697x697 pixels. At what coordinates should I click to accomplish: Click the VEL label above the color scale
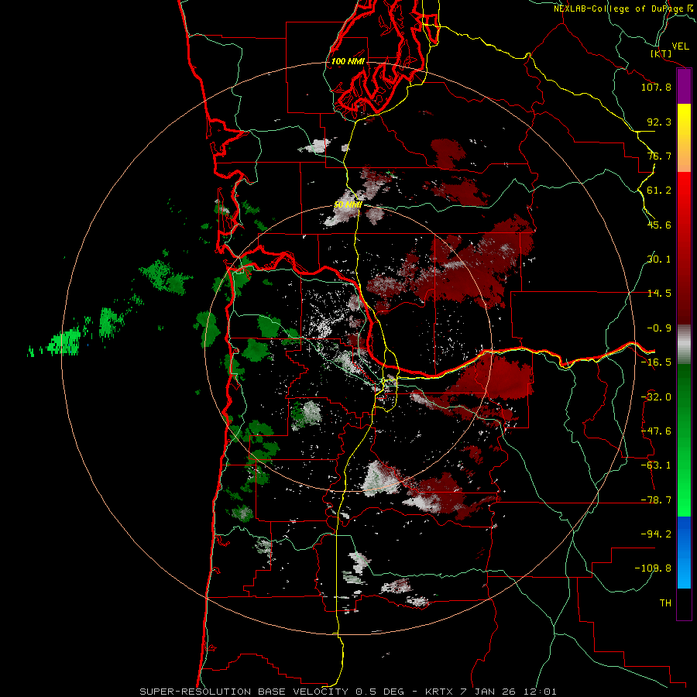(x=680, y=46)
